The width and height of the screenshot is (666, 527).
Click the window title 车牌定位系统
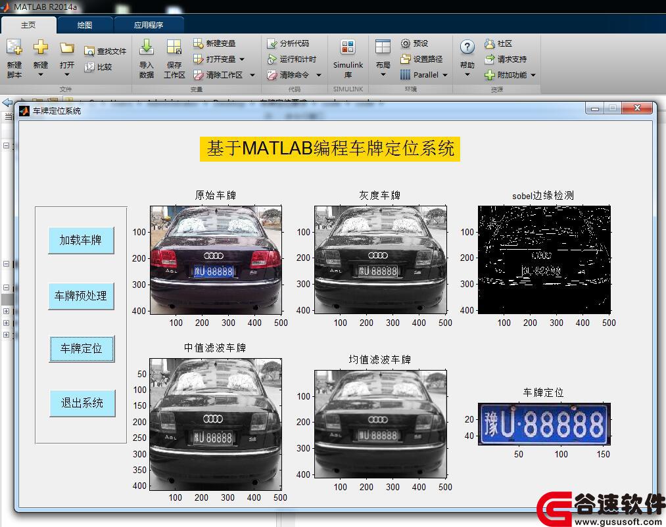point(57,111)
